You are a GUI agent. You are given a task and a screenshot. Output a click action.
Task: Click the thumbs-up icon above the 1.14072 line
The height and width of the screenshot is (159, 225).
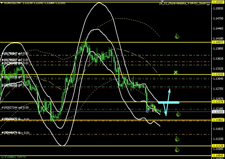click(x=177, y=36)
